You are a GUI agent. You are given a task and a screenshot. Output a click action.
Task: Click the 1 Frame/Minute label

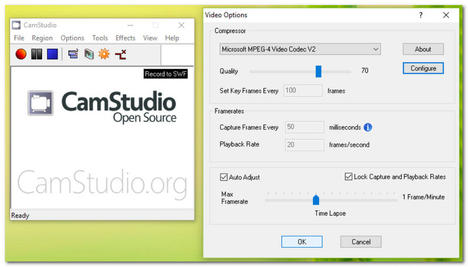(423, 197)
